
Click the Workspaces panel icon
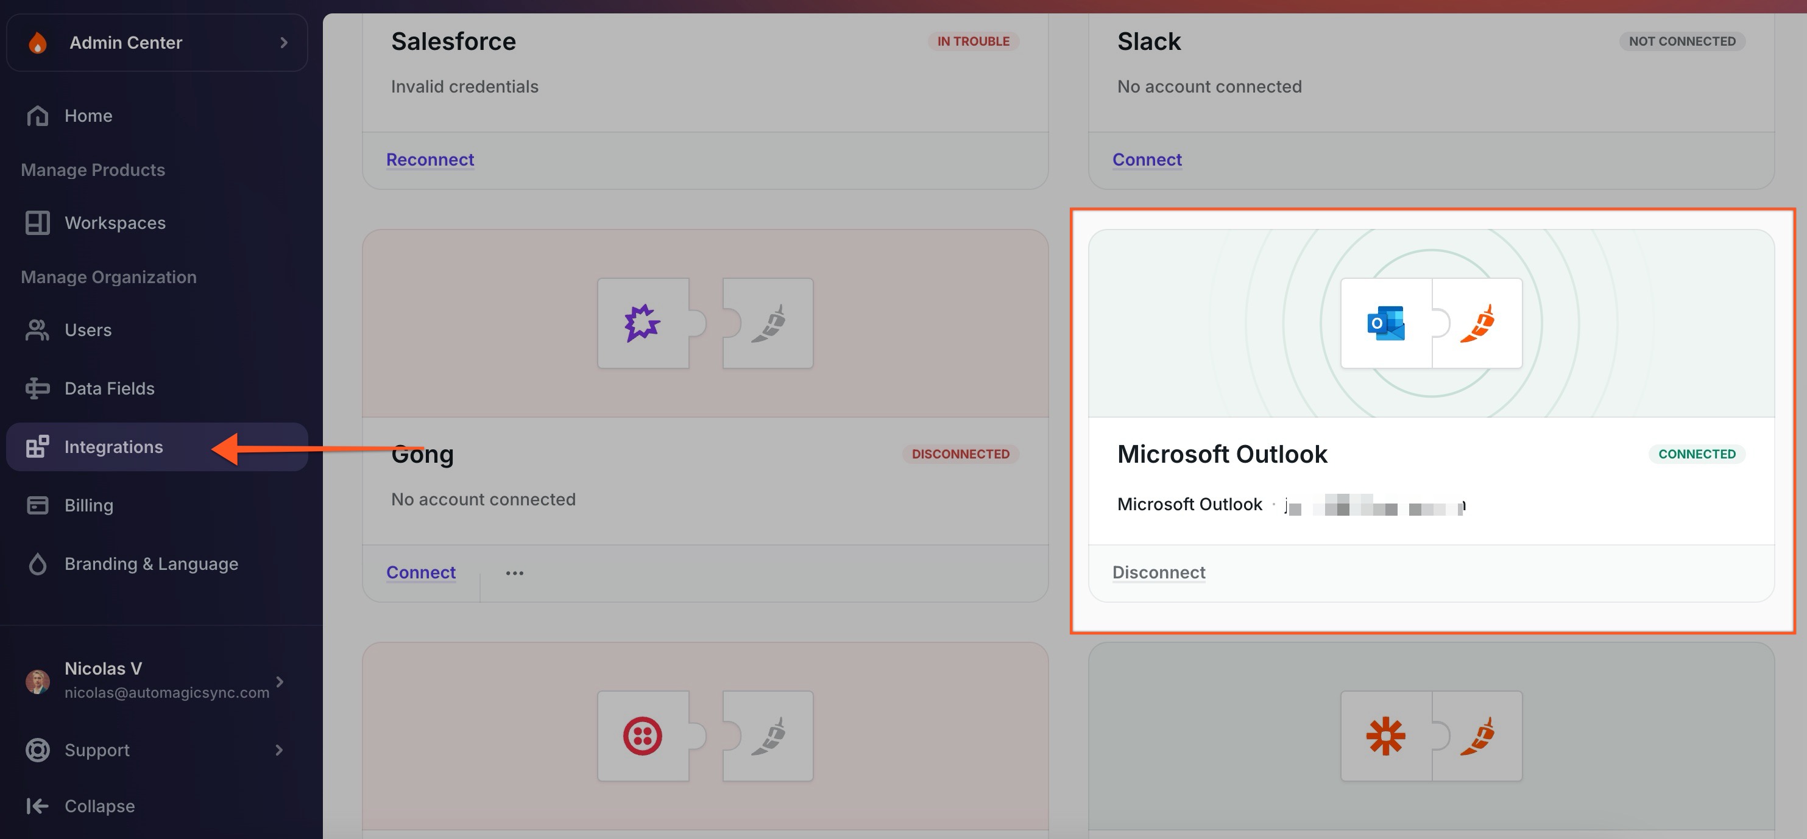[x=37, y=223]
